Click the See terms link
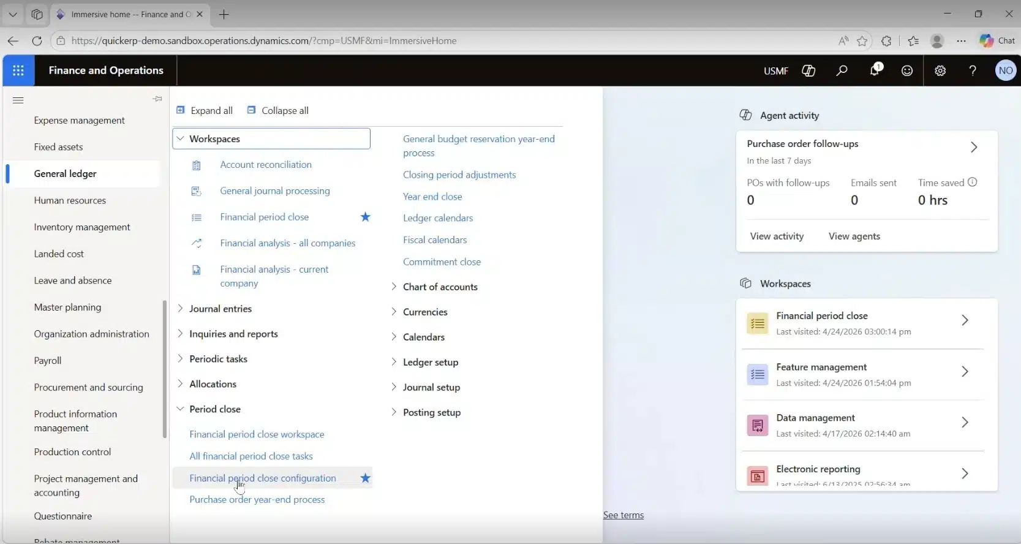The height and width of the screenshot is (544, 1021). click(624, 515)
